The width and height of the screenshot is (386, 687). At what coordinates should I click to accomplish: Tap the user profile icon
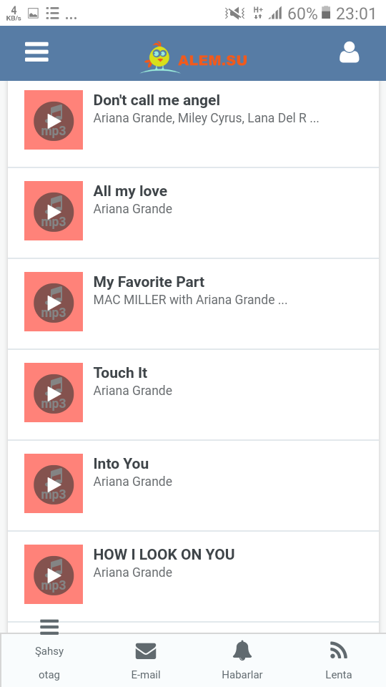350,52
